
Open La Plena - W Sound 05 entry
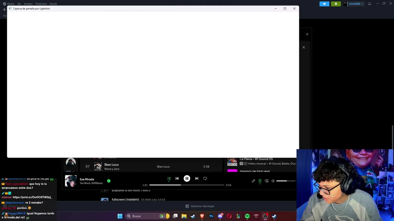click(256, 159)
